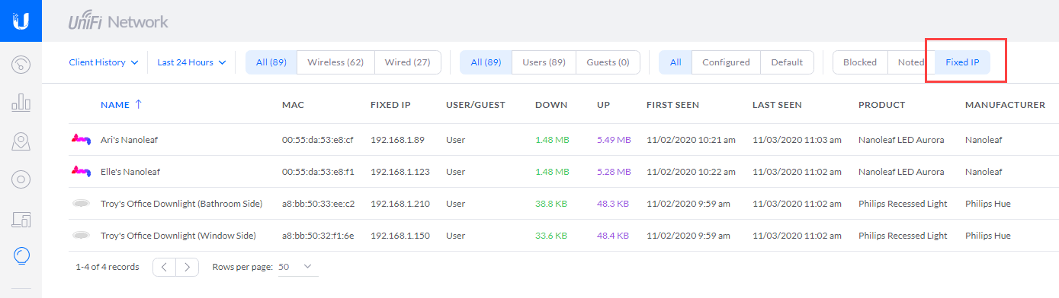Image resolution: width=1059 pixels, height=298 pixels.
Task: Open the Map icon in sidebar
Action: (x=21, y=141)
